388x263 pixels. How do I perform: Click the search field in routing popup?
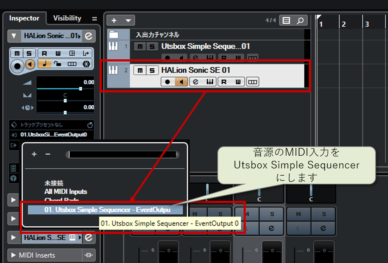pos(122,155)
